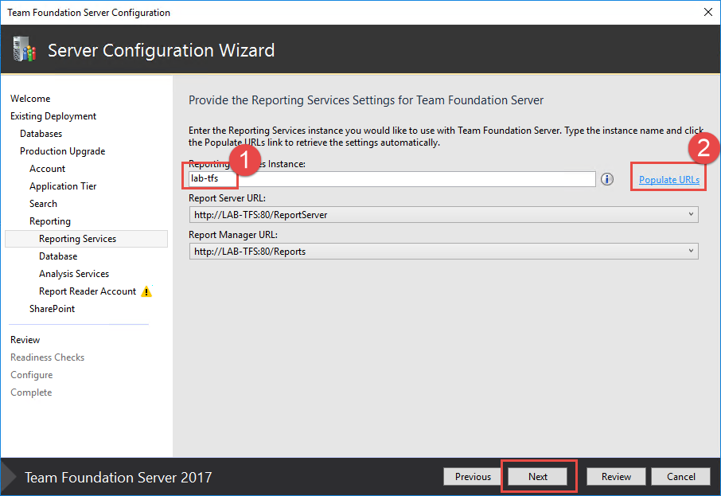
Task: Expand the Report Server URL dropdown
Action: [x=689, y=214]
